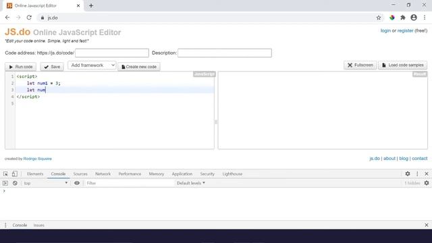Open the Security tab
This screenshot has height=243, width=432.
point(207,174)
